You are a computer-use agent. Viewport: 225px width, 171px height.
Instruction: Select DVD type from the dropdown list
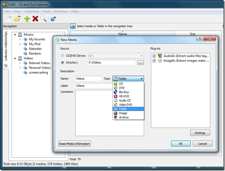128,88
